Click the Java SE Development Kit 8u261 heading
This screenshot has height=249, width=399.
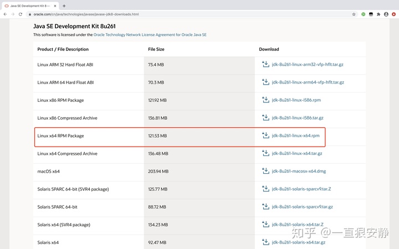click(x=74, y=26)
